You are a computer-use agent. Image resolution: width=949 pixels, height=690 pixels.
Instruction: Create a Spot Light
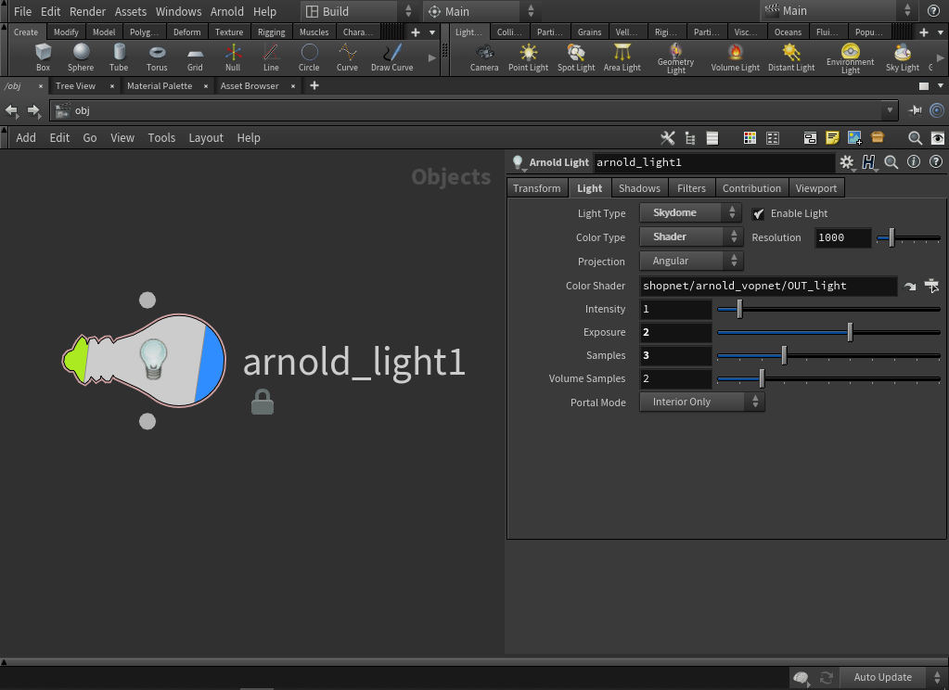tap(576, 57)
